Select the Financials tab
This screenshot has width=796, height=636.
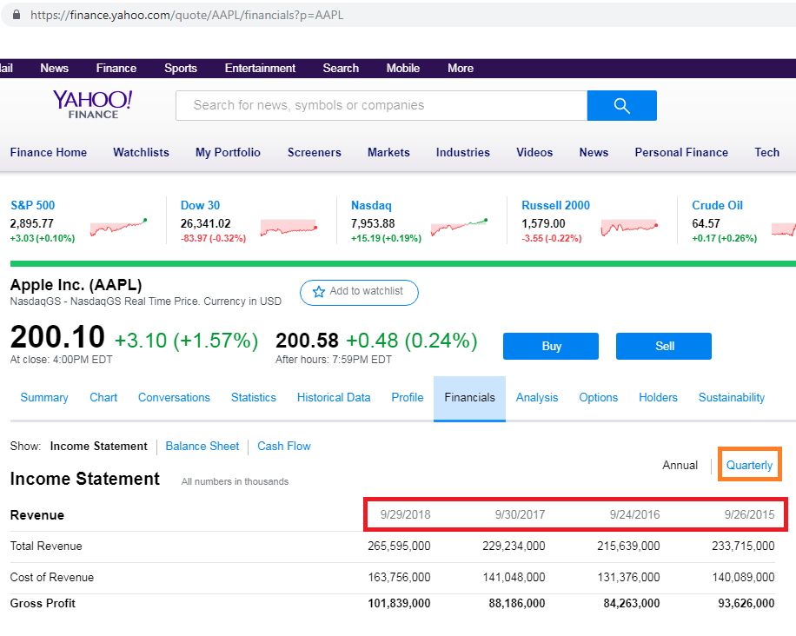click(x=469, y=398)
